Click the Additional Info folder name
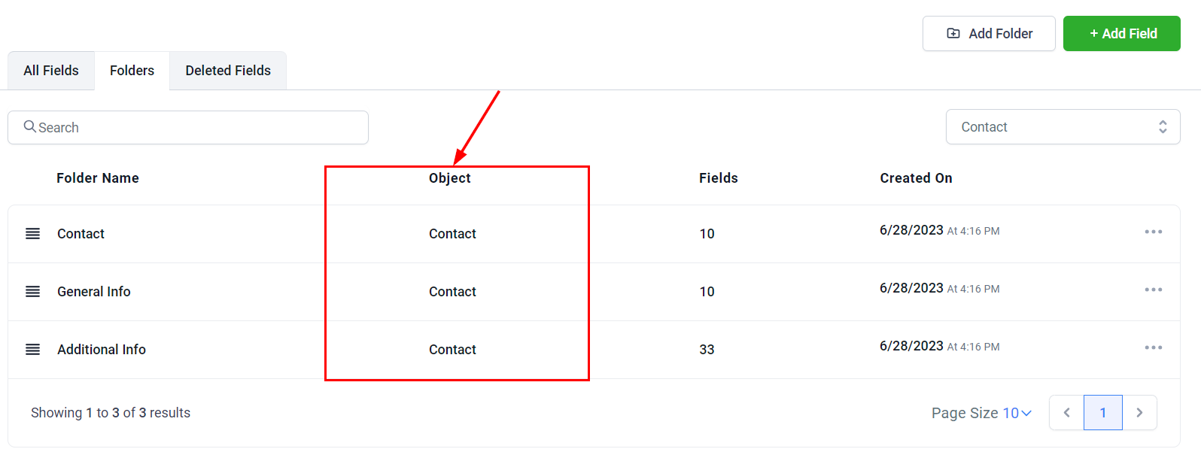The image size is (1201, 452). click(x=102, y=350)
